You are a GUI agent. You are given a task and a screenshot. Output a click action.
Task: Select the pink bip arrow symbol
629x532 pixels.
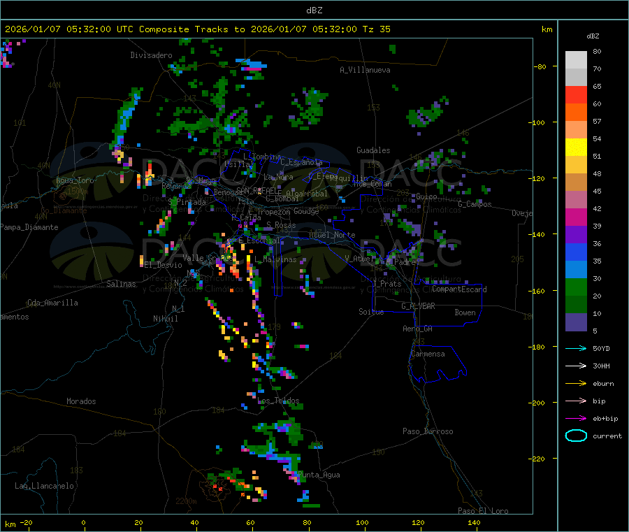coord(576,401)
